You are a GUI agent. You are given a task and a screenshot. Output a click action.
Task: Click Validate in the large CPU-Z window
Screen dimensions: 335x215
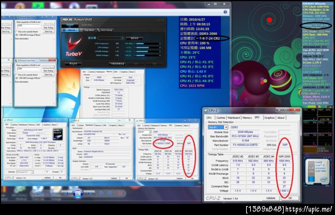270,198
